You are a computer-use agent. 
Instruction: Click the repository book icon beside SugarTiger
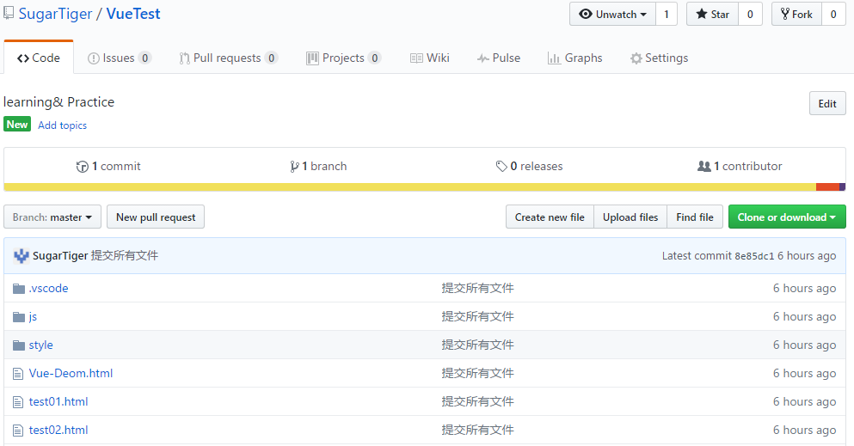(x=8, y=13)
